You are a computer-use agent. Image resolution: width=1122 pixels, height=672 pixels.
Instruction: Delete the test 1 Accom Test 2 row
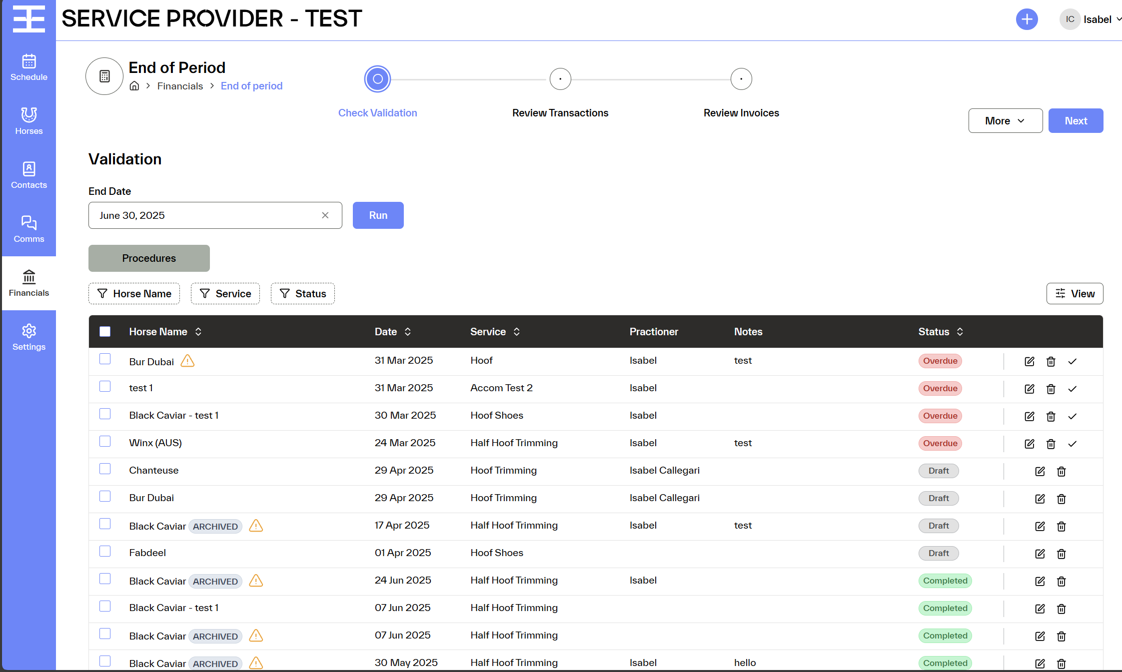(1051, 389)
